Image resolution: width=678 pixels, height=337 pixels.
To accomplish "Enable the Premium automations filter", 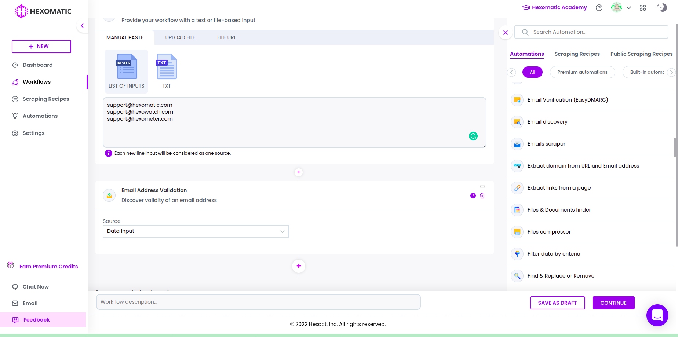I will click(x=582, y=72).
